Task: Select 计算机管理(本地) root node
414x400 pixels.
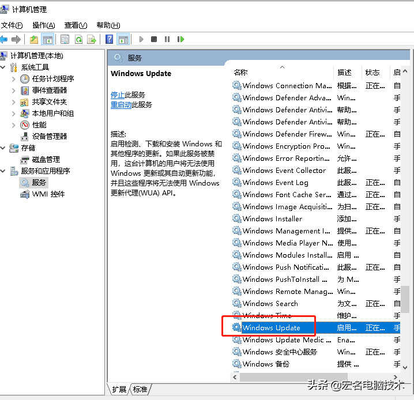Action: (37, 56)
